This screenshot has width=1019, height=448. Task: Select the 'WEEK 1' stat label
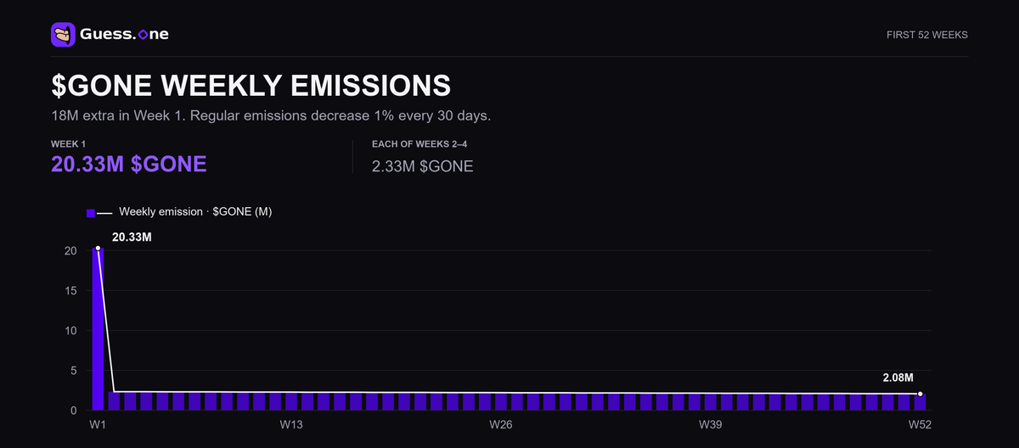[x=69, y=144]
